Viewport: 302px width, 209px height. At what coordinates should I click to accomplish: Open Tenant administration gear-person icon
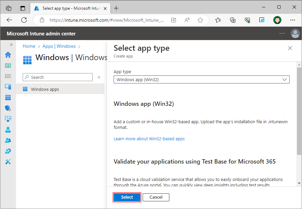(8, 151)
